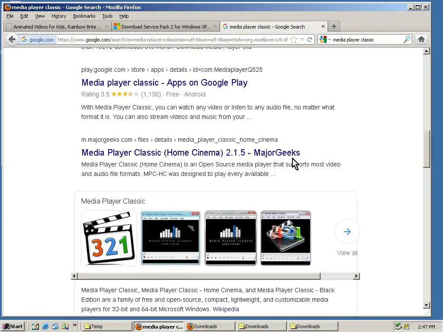Click the play.google.com breadcrumb URL text
This screenshot has width=443, height=332.
click(172, 70)
